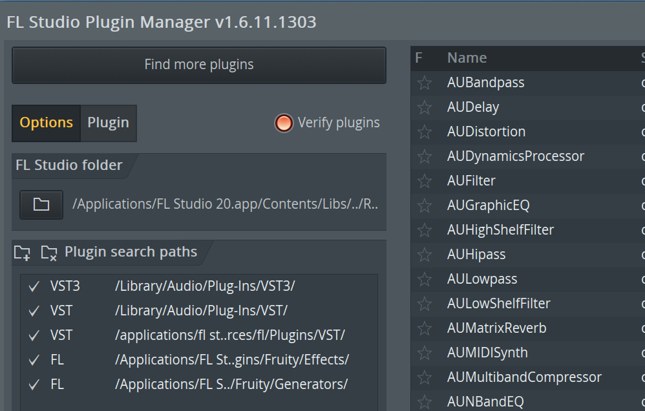Sort the list by the F favorites column
Screen dimensions: 645x411
(419, 58)
